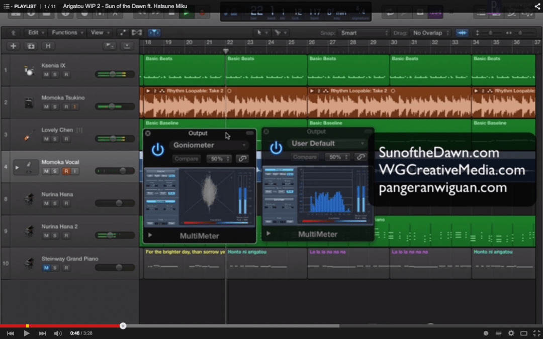This screenshot has width=543, height=339.
Task: Open the Goniometer preset dropdown
Action: [x=210, y=145]
